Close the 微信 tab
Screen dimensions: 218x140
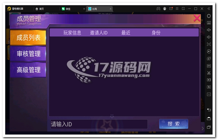[84, 9]
